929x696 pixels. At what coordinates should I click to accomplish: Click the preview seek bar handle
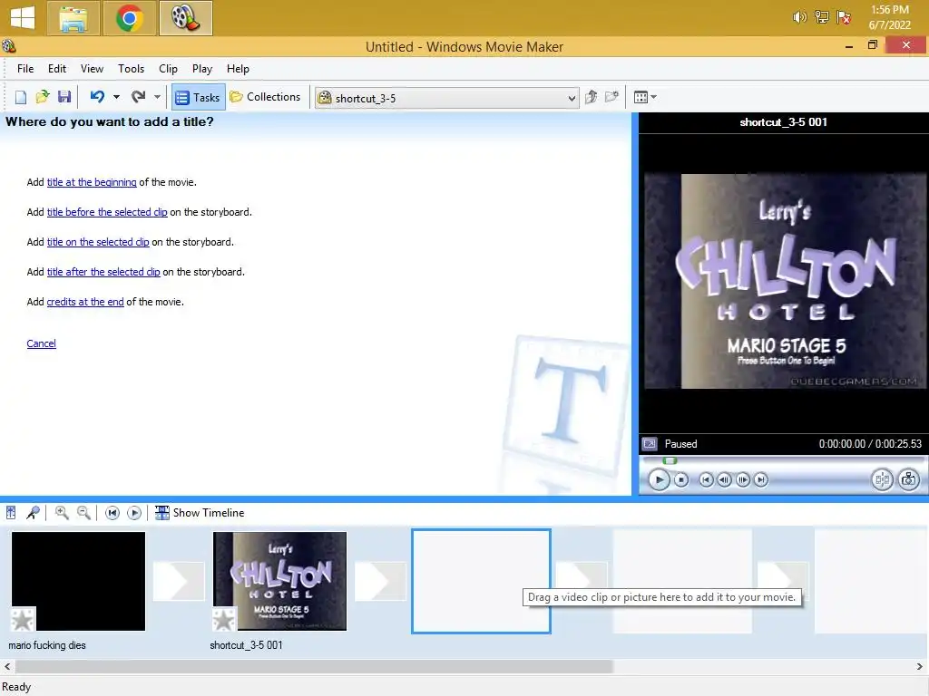[x=670, y=460]
